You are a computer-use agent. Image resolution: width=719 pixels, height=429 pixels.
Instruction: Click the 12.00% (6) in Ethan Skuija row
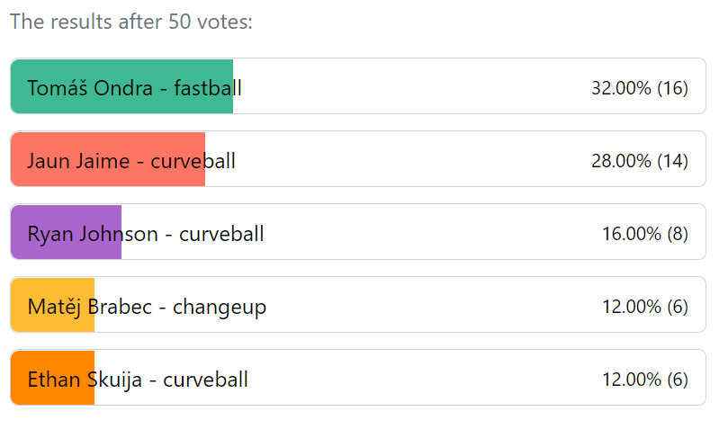tap(644, 380)
